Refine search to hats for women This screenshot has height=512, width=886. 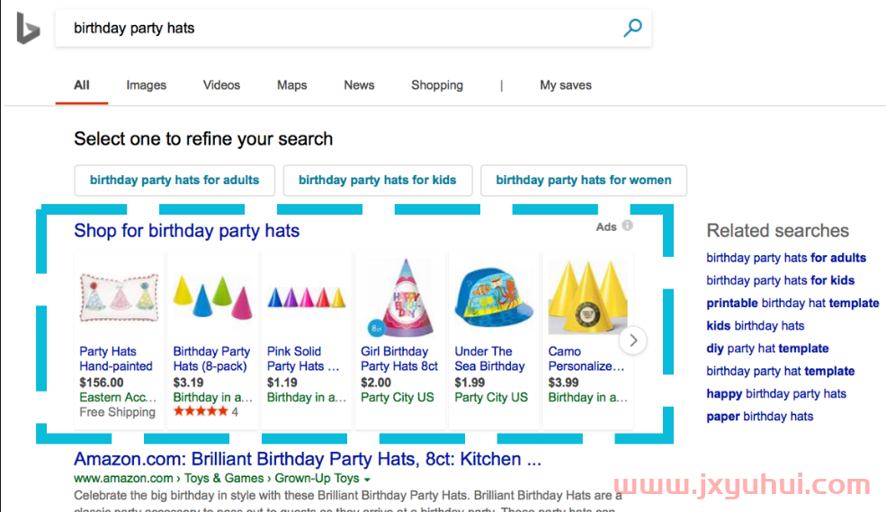[x=584, y=180]
